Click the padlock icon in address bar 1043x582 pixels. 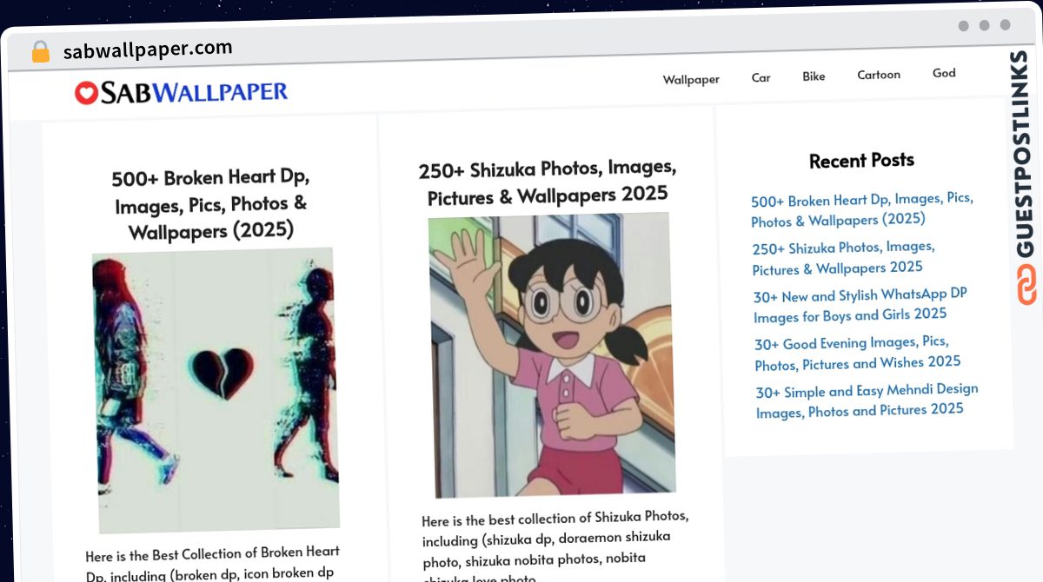click(x=40, y=51)
